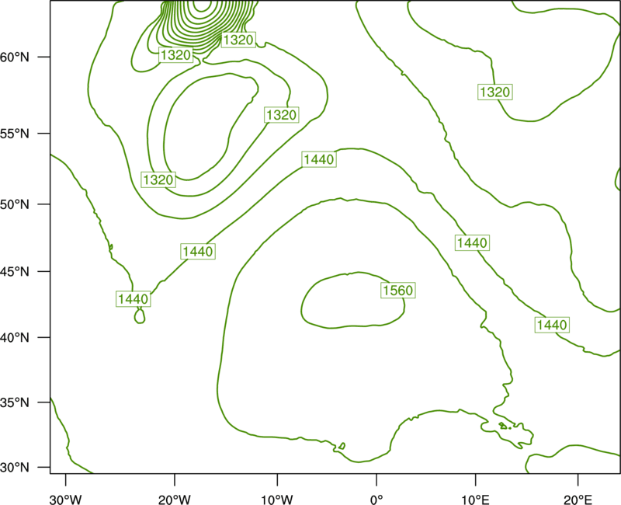Image resolution: width=621 pixels, height=505 pixels.
Task: Select the 1440 label just above the small closed loop
Action: [x=134, y=299]
